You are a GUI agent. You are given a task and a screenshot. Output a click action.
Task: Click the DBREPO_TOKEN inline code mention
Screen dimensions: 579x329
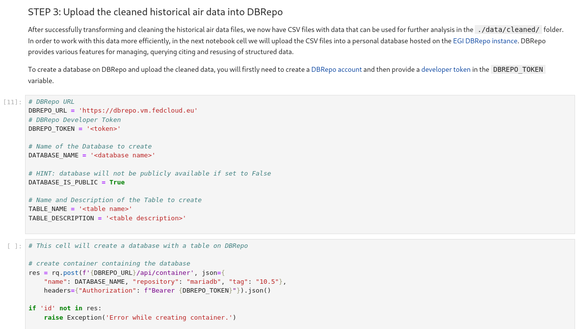pyautogui.click(x=517, y=69)
